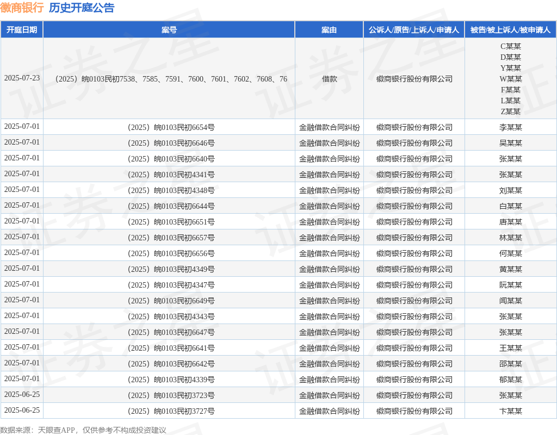Image resolution: width=557 pixels, height=435 pixels.
Task: Click the 徽商银行 title text
Action: pyautogui.click(x=22, y=8)
